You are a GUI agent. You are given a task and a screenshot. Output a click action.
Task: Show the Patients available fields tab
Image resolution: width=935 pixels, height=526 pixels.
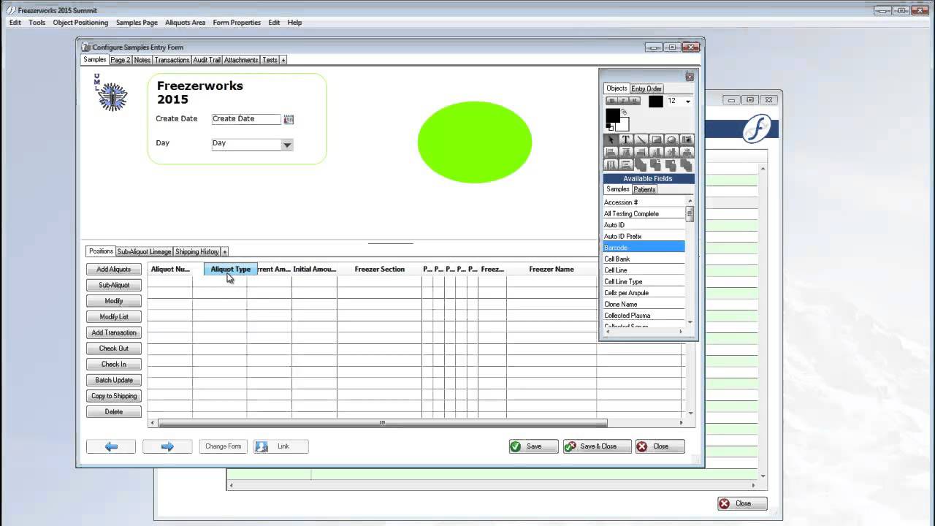tap(644, 189)
